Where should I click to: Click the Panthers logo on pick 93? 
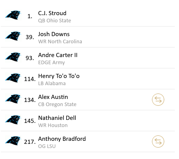point(13,57)
